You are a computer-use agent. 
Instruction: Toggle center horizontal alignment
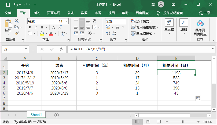coord(82,27)
